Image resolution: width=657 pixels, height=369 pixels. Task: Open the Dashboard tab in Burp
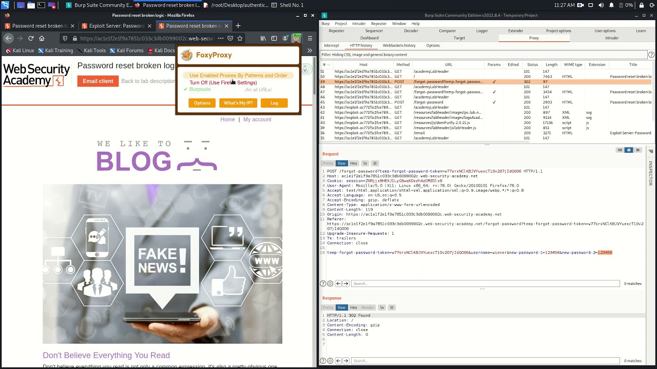(x=369, y=38)
